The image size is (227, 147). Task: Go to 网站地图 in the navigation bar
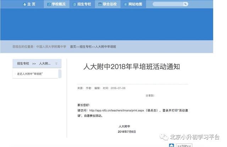pyautogui.click(x=135, y=4)
